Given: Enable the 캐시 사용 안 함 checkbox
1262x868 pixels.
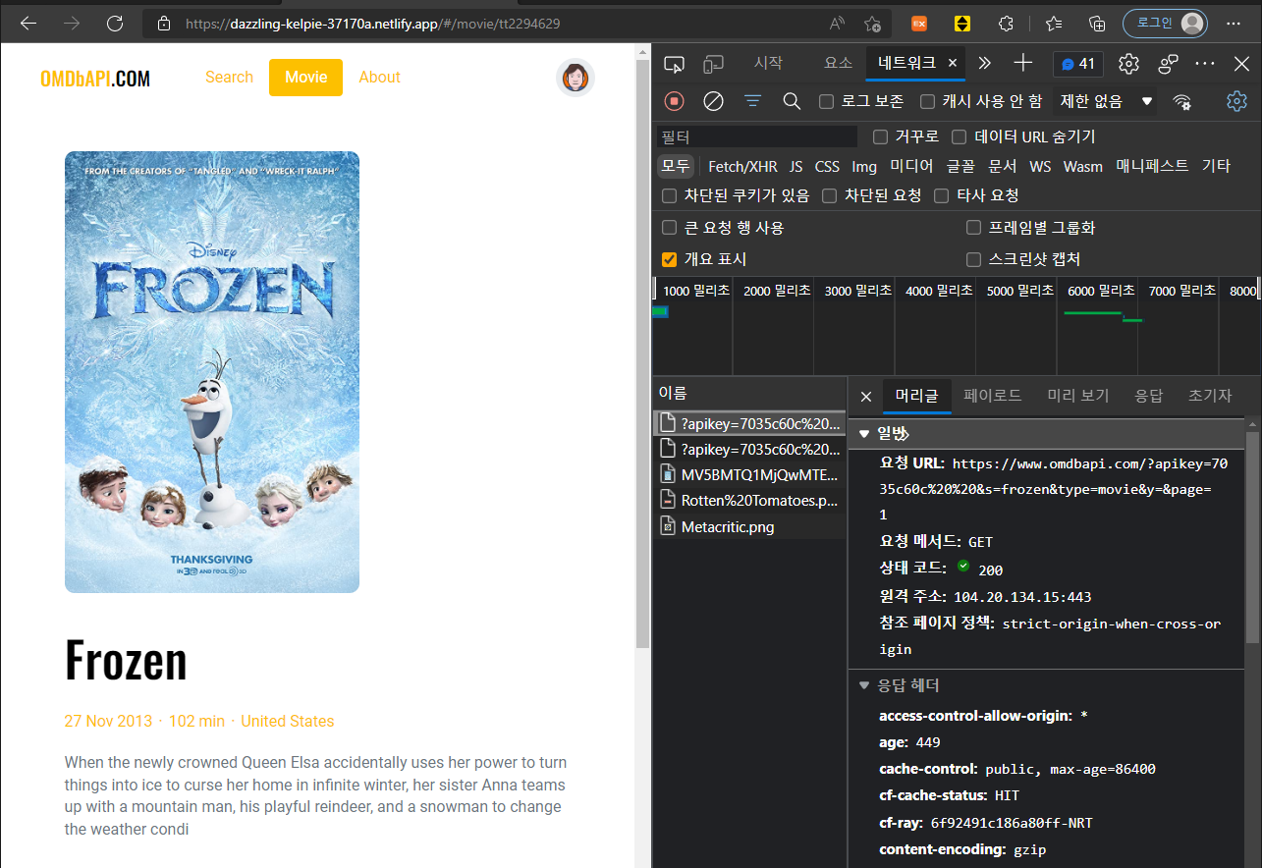Looking at the screenshot, I should point(927,101).
